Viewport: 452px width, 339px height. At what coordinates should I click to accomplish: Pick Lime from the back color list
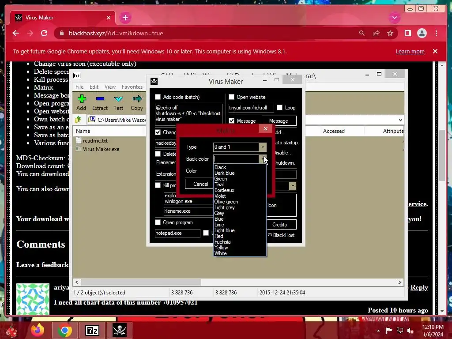(x=240, y=225)
